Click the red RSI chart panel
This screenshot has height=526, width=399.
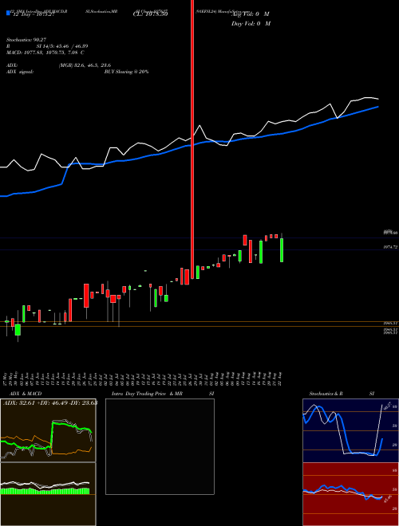(350, 494)
